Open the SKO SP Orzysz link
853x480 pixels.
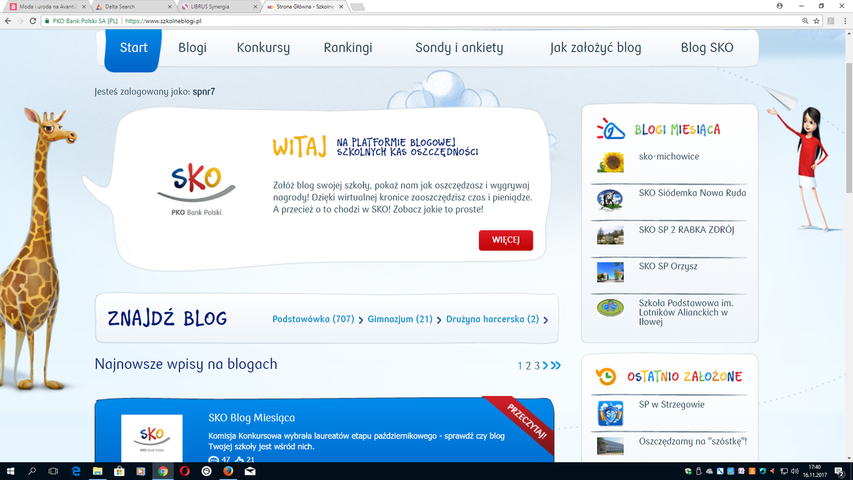coord(668,267)
